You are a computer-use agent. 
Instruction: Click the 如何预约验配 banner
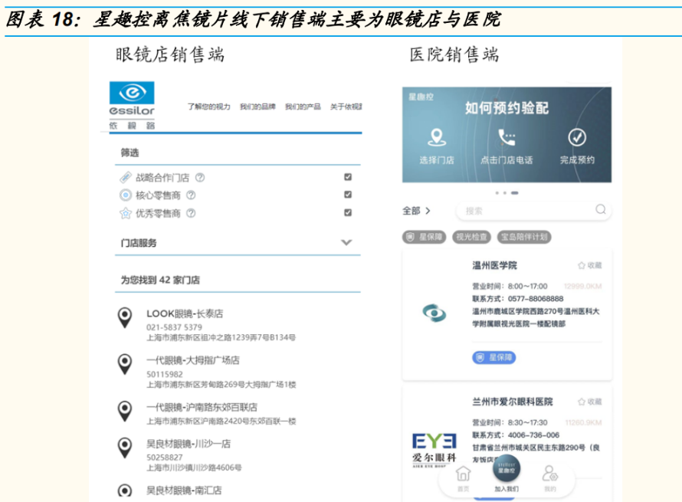click(x=507, y=134)
